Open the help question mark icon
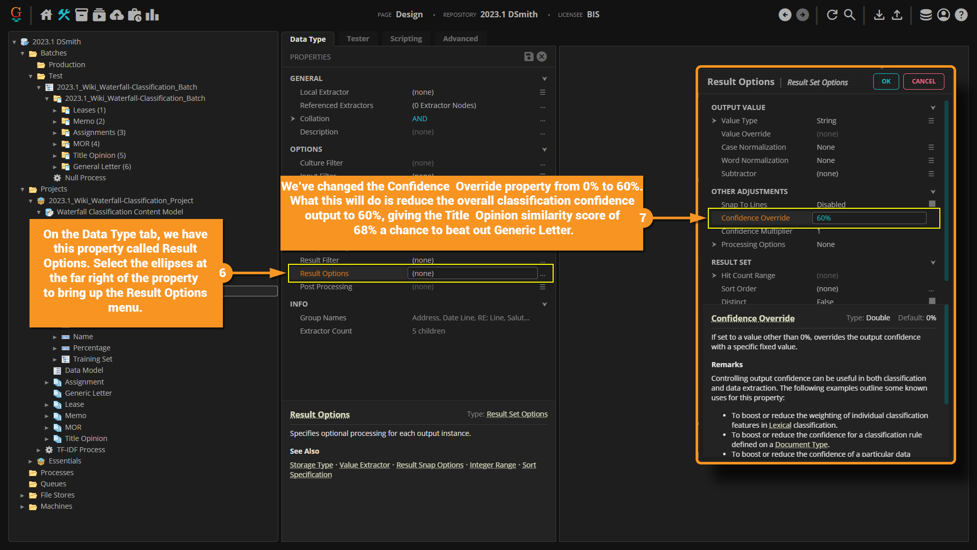The width and height of the screenshot is (977, 550). coord(961,15)
